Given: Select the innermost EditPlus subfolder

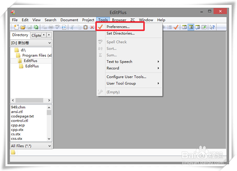Looking at the screenshot, I should pos(32,66).
